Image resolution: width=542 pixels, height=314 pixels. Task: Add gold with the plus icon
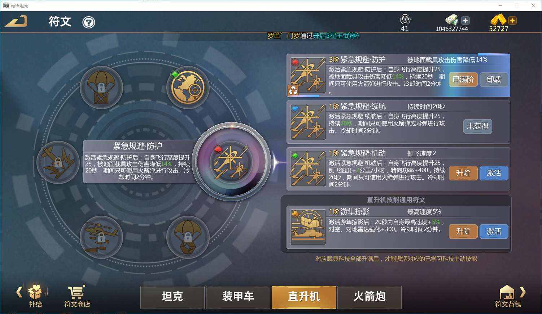pyautogui.click(x=512, y=21)
